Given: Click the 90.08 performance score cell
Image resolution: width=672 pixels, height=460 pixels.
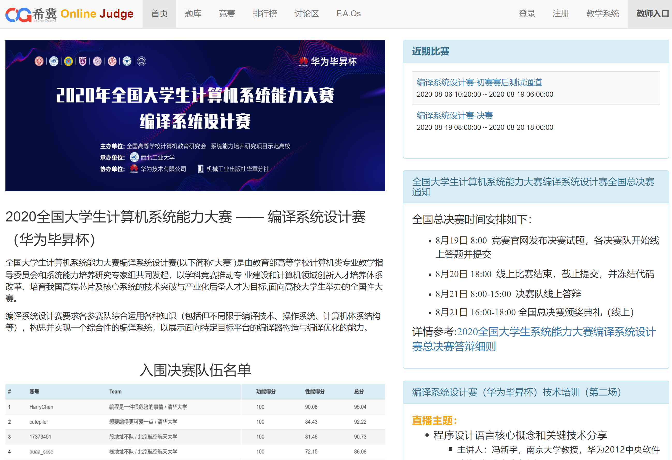Looking at the screenshot, I should (311, 407).
